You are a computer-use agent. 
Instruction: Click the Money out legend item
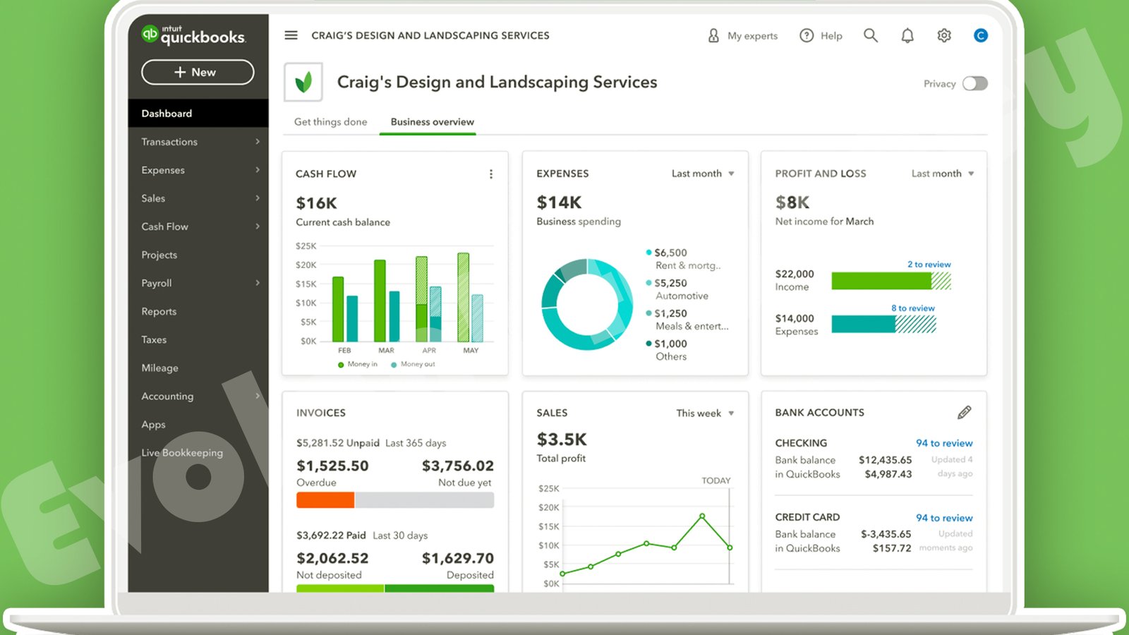[413, 364]
